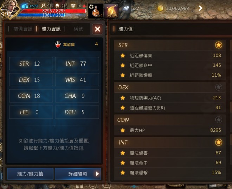
Task: Open the character portrait at level 90
Action: [x=10, y=9]
